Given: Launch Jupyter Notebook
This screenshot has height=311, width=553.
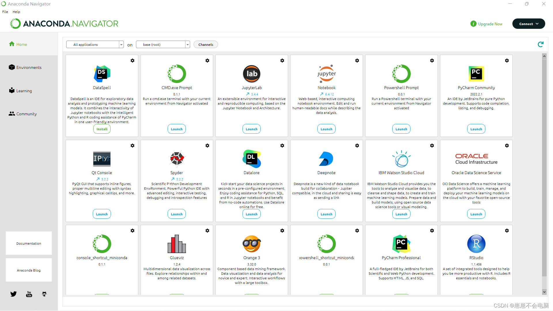Looking at the screenshot, I should point(327,129).
